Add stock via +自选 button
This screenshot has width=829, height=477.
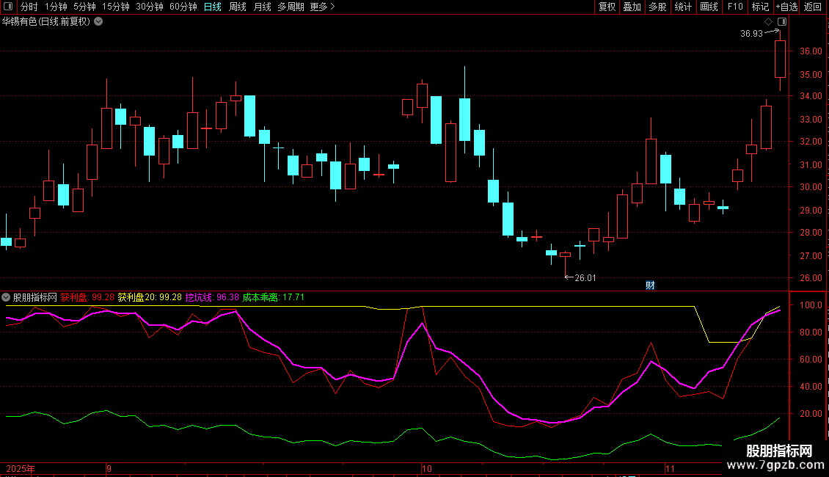pos(786,7)
